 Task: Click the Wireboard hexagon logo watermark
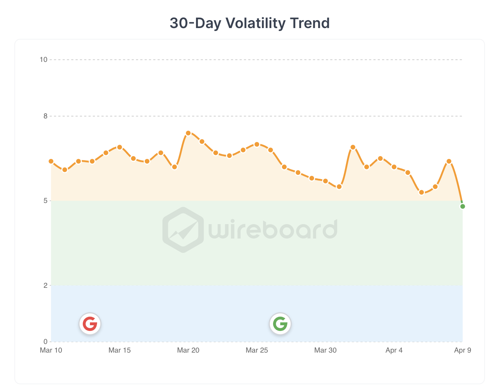point(183,230)
